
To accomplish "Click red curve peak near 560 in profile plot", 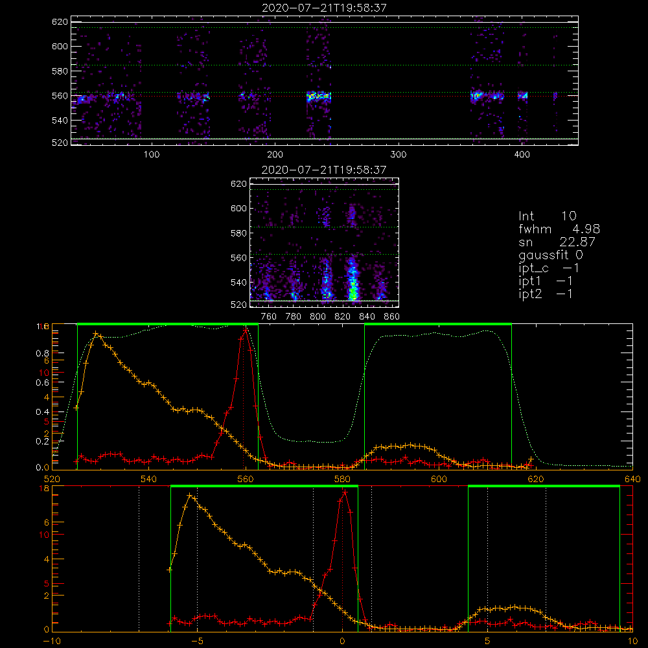I will (246, 330).
